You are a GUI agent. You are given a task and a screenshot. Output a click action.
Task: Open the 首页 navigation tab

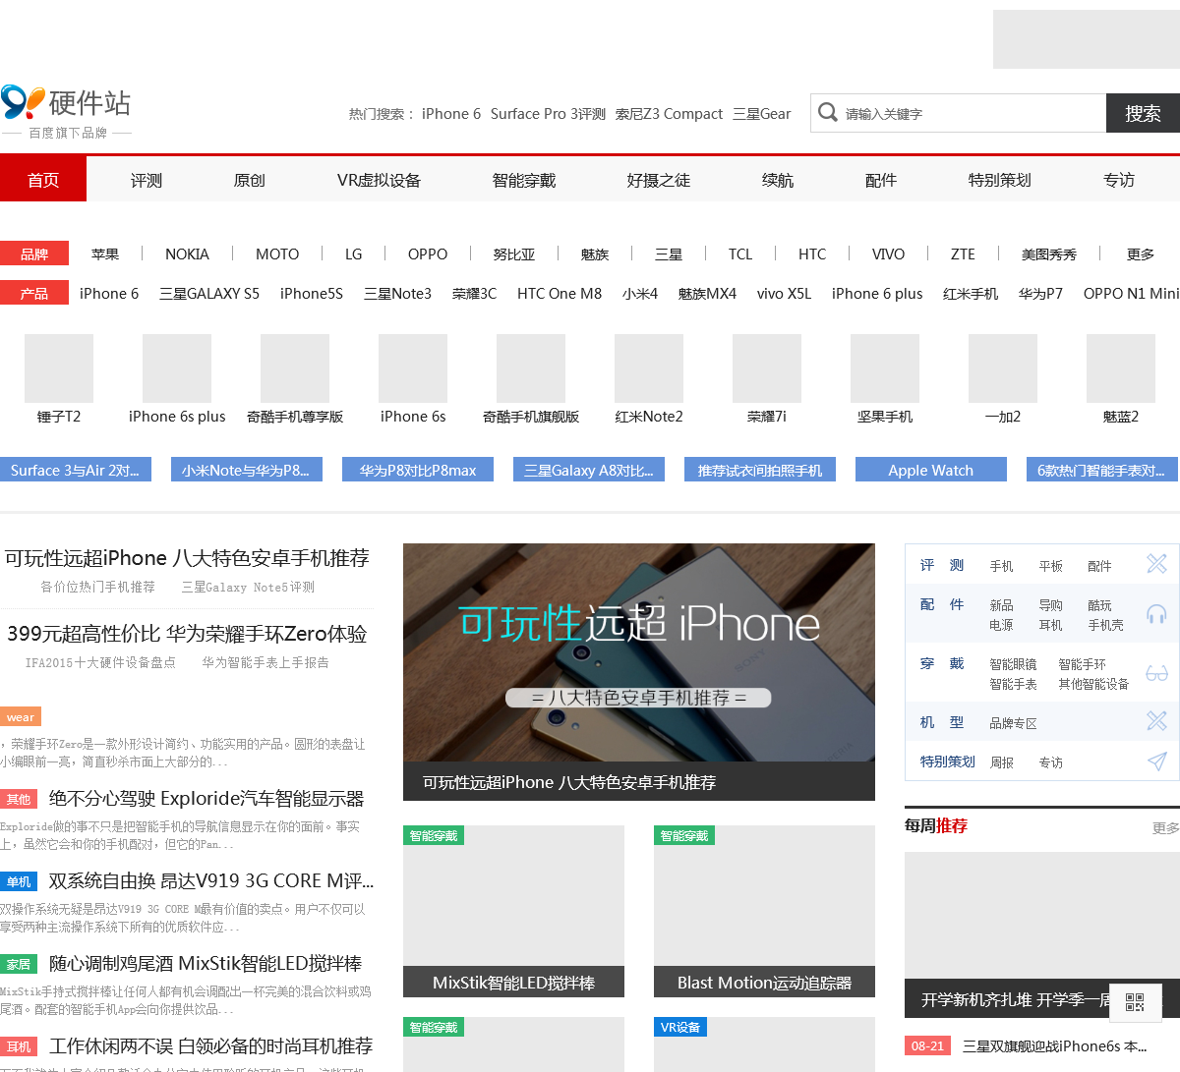[43, 180]
